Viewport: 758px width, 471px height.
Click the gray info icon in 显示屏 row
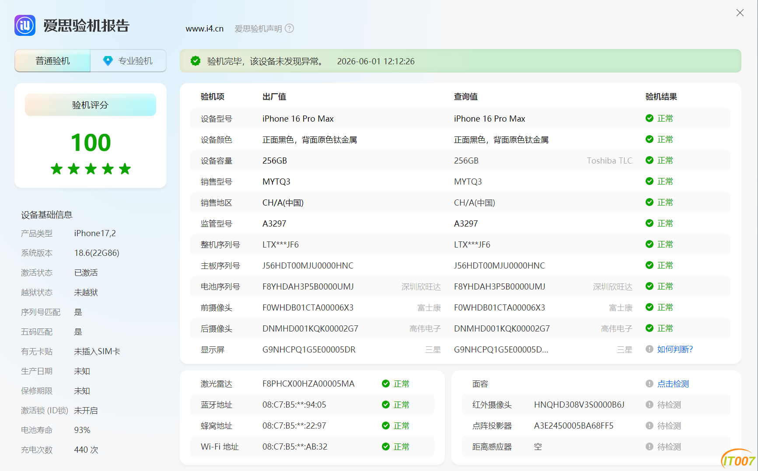point(650,349)
